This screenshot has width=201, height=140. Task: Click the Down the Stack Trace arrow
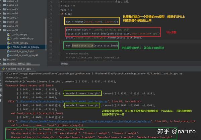tap(1, 80)
